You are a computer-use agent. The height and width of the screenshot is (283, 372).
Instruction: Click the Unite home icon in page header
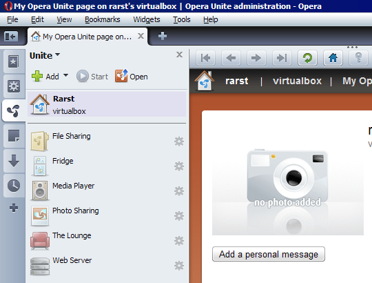(205, 81)
